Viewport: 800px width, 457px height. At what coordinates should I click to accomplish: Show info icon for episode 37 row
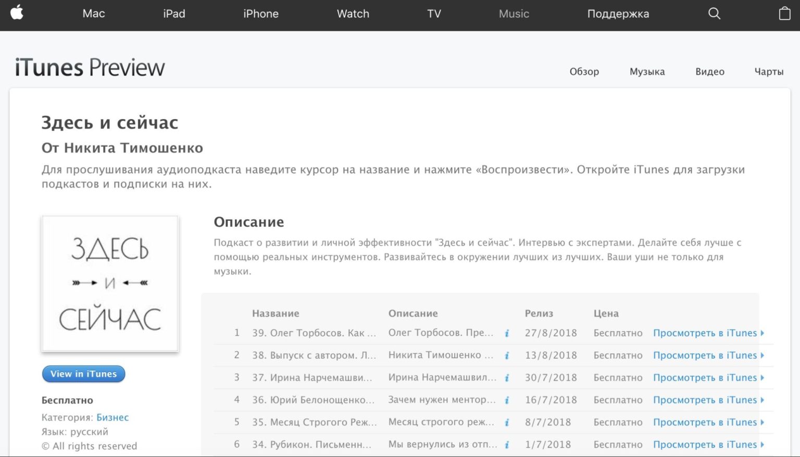[507, 378]
